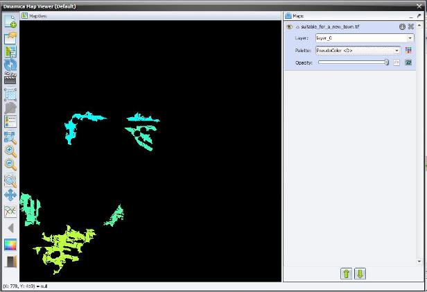Select the zoom out magnifier tool
Image resolution: width=427 pixels, height=292 pixels.
pyautogui.click(x=10, y=164)
